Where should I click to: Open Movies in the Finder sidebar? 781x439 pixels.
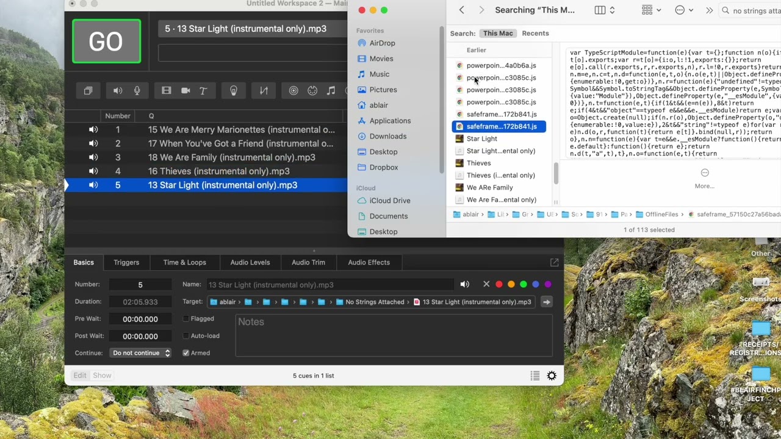(x=375, y=59)
